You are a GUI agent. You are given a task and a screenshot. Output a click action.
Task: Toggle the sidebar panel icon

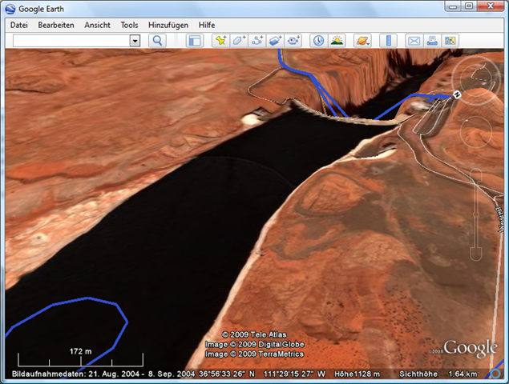tap(194, 40)
